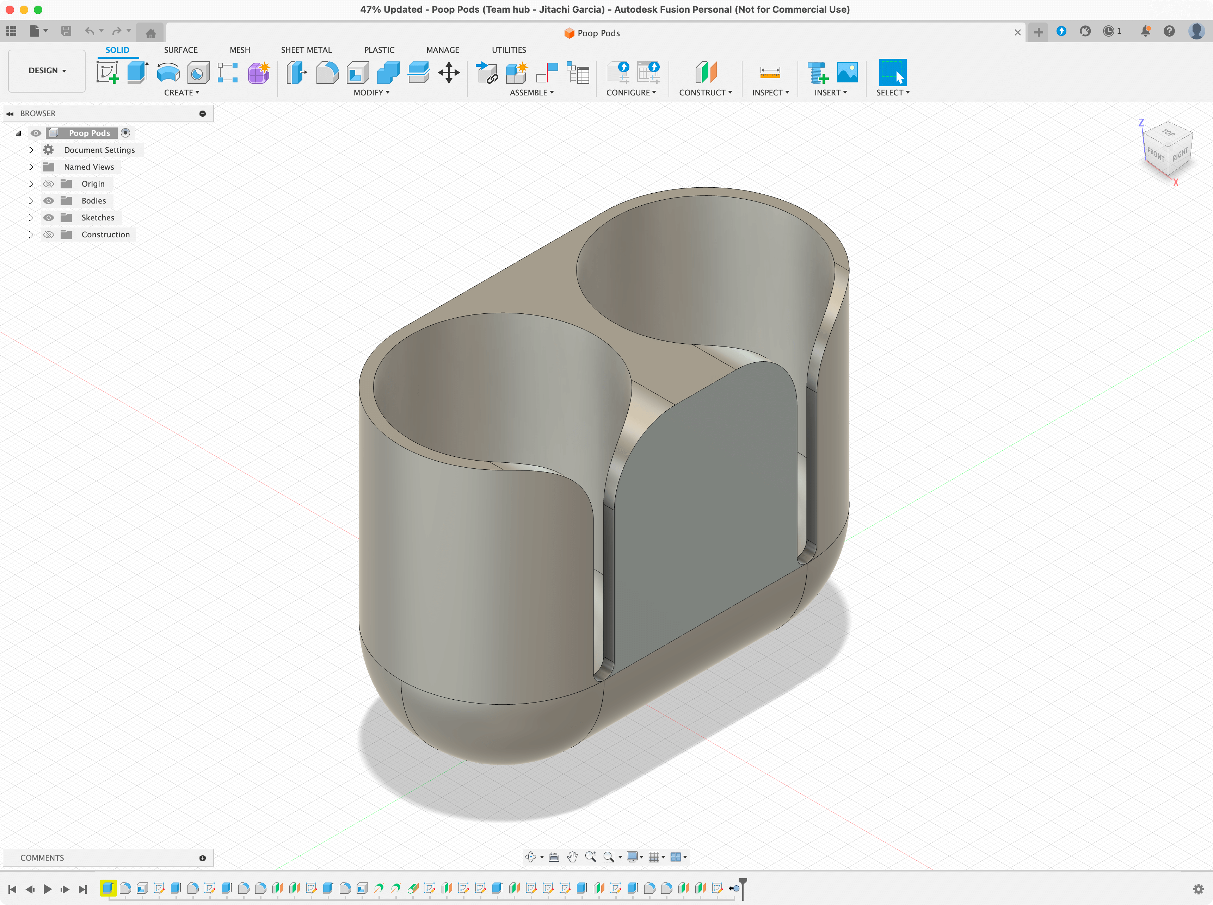The width and height of the screenshot is (1213, 905).
Task: Click the Fillet tool in Modify
Action: coord(327,72)
